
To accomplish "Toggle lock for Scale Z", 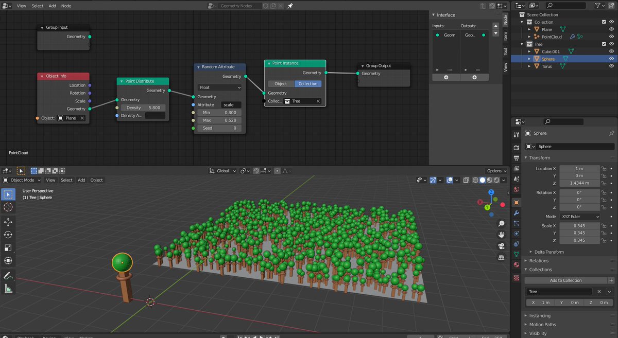I will point(604,240).
